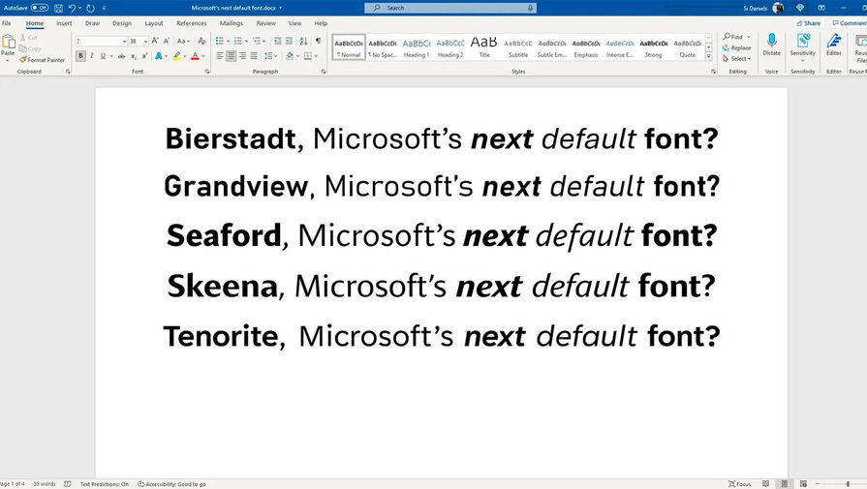Toggle Italic formatting button
The image size is (867, 489).
tap(92, 56)
